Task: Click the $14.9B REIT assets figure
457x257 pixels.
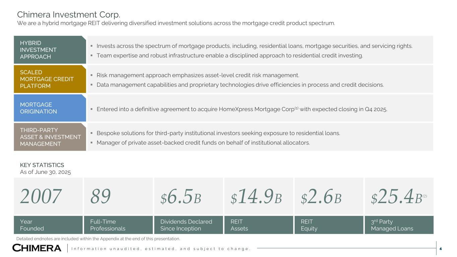Action: pyautogui.click(x=256, y=197)
